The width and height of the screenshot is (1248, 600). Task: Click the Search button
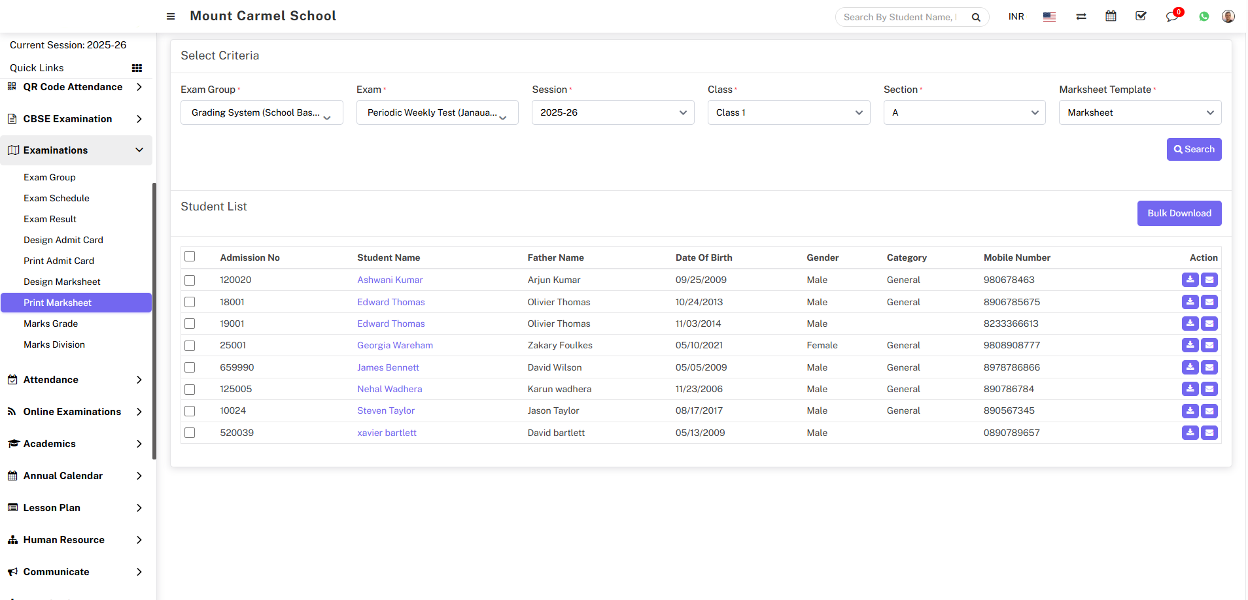(x=1194, y=149)
